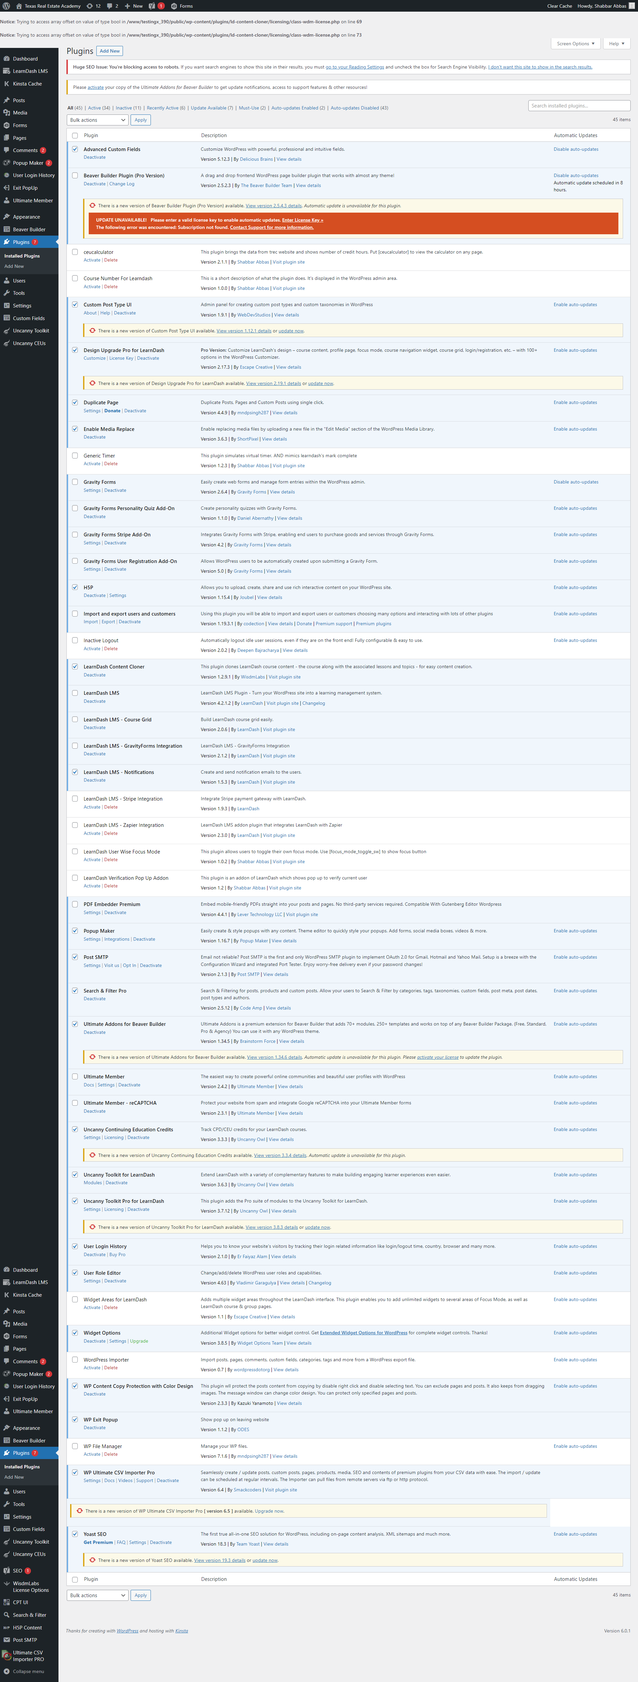This screenshot has width=638, height=1682.
Task: Click update now for Custom Post Type UI
Action: click(291, 331)
